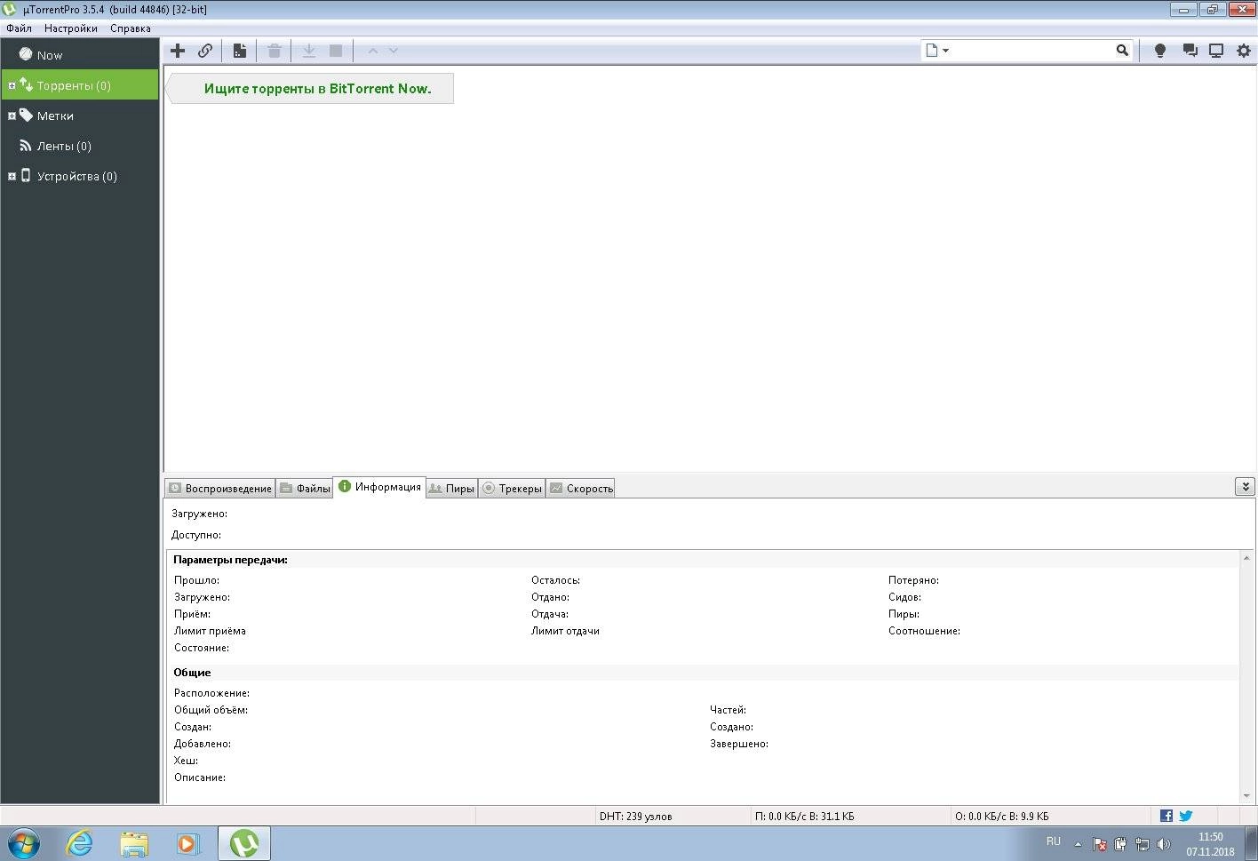This screenshot has width=1258, height=861.
Task: Open Facebook icon in status bar
Action: [x=1166, y=816]
